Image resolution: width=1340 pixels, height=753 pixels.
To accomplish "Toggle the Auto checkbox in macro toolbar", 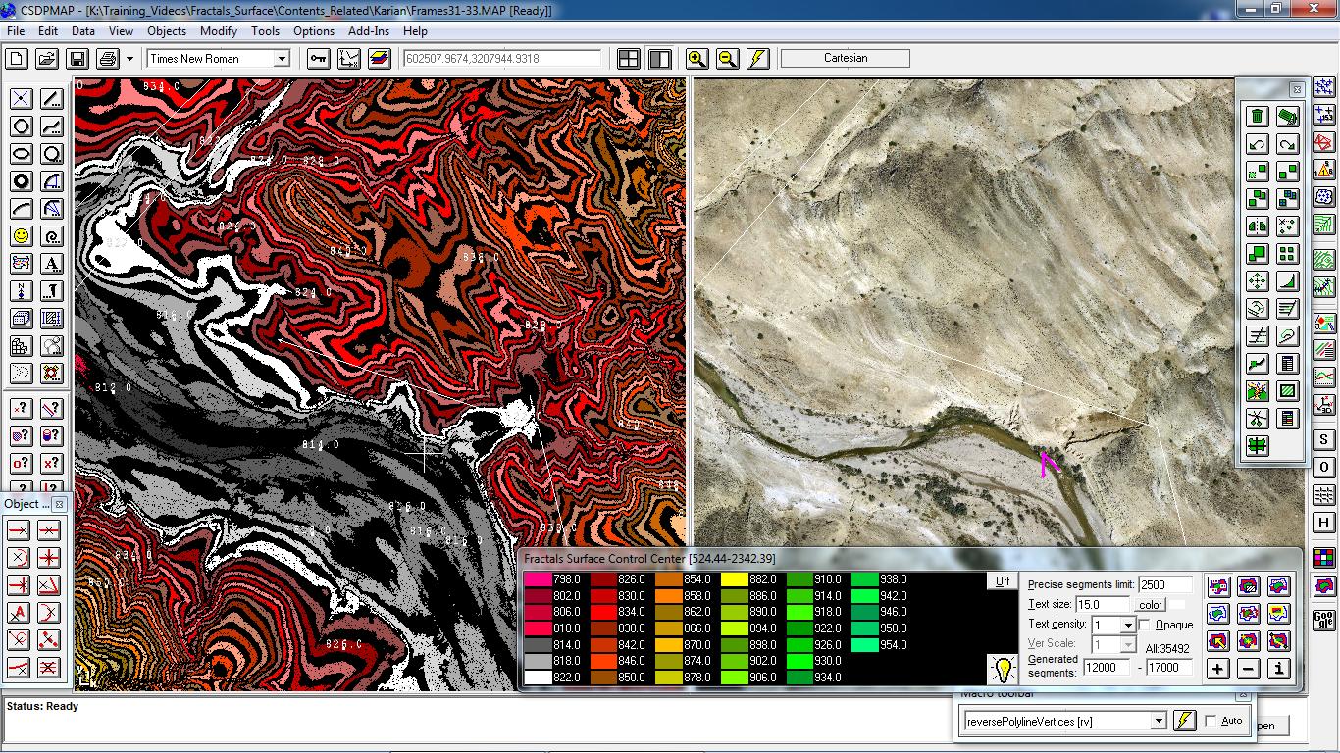I will [1211, 721].
